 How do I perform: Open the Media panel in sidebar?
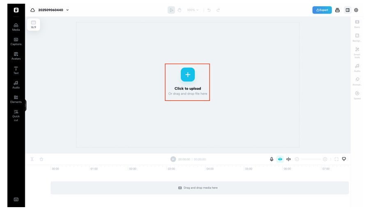tap(16, 27)
